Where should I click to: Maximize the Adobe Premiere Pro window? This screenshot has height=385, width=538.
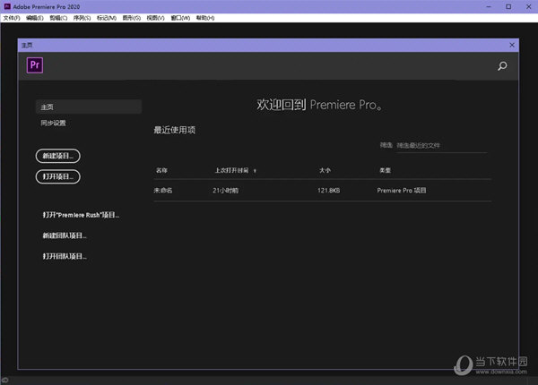tap(508, 5)
